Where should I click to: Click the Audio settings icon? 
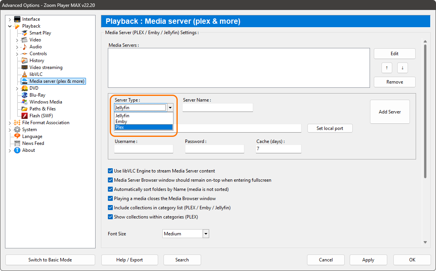click(x=25, y=46)
